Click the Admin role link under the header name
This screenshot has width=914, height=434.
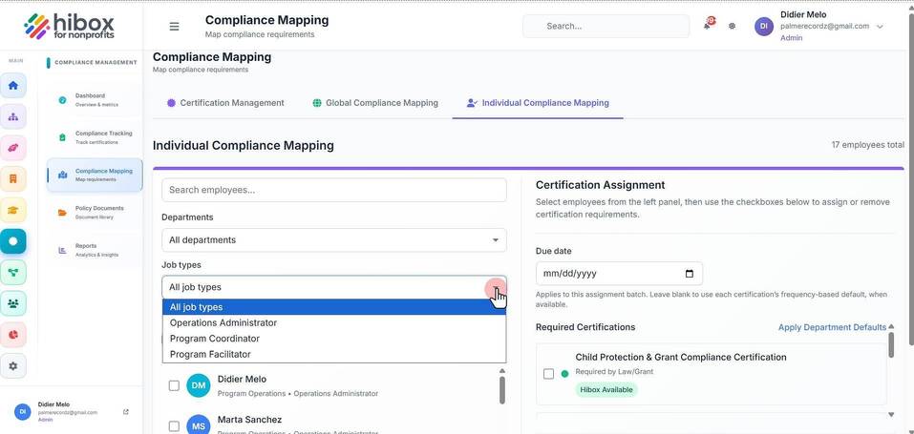pos(791,38)
